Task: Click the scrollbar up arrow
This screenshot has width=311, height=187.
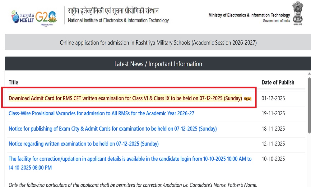Action: pos(309,74)
